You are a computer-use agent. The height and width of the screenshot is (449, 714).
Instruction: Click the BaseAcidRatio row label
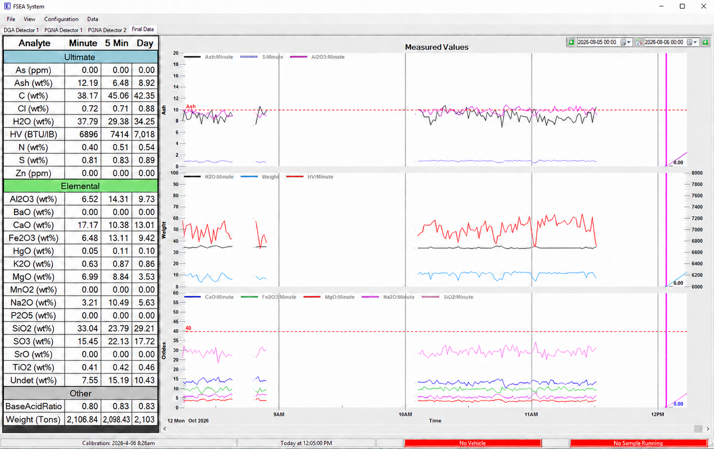pos(34,407)
